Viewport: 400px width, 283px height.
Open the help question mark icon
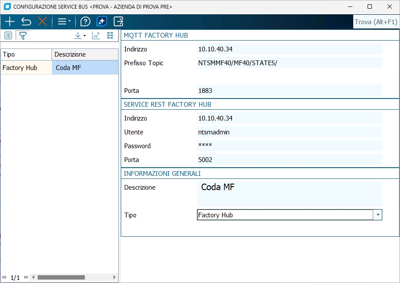[85, 21]
